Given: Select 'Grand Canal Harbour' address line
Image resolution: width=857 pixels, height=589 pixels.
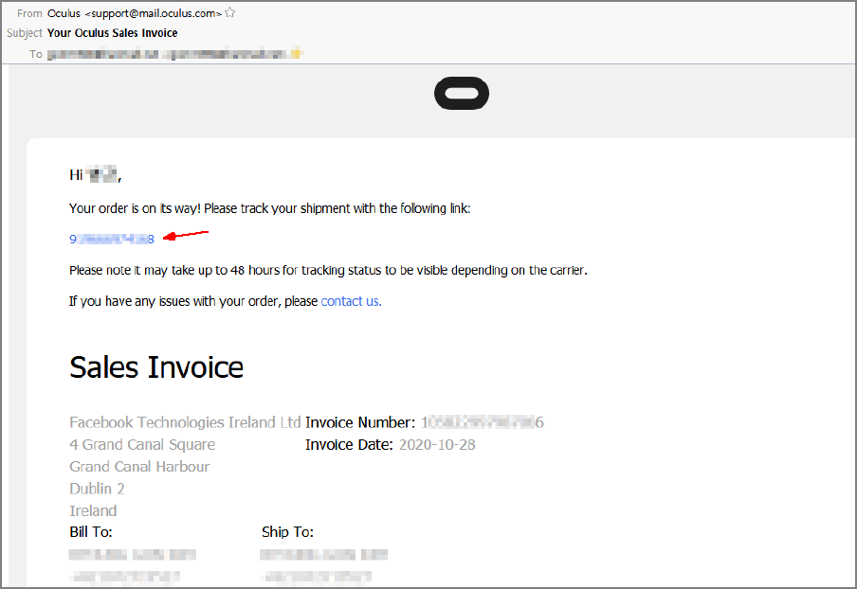Looking at the screenshot, I should click(x=139, y=467).
